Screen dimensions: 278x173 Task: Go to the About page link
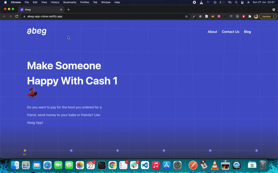click(212, 32)
